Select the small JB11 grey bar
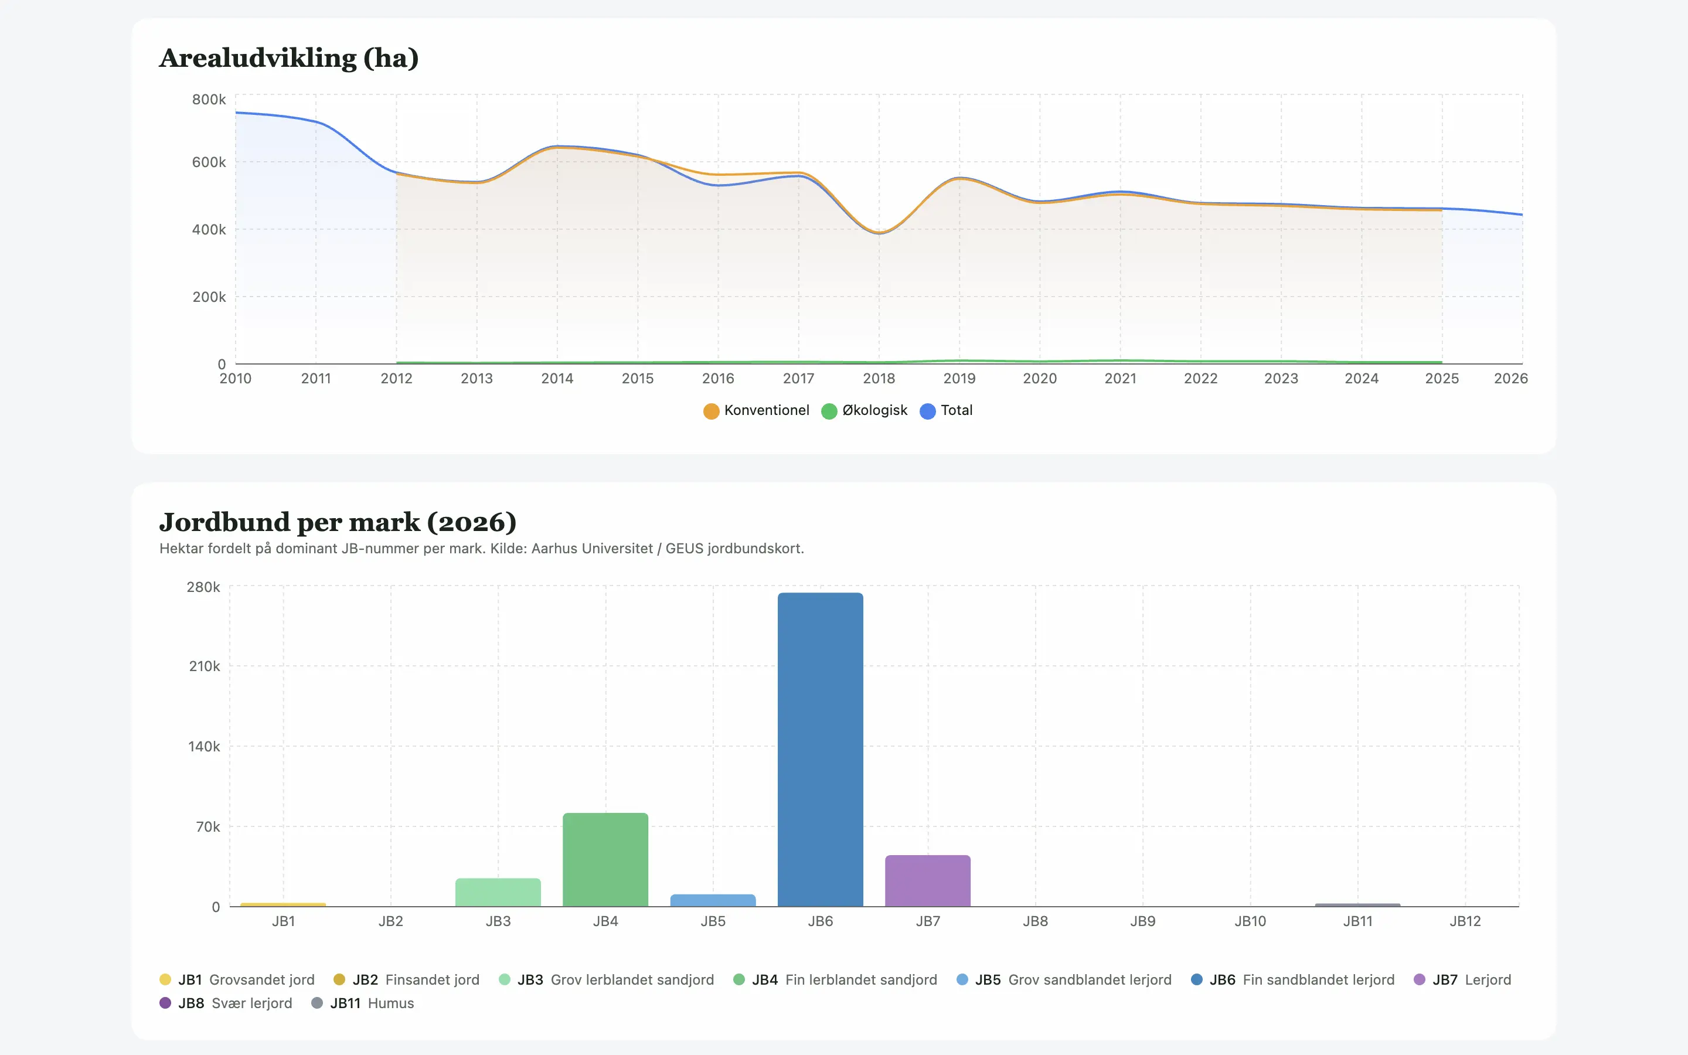 point(1357,904)
